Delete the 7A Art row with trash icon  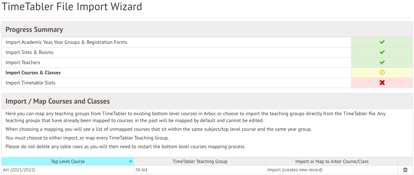coord(405,170)
